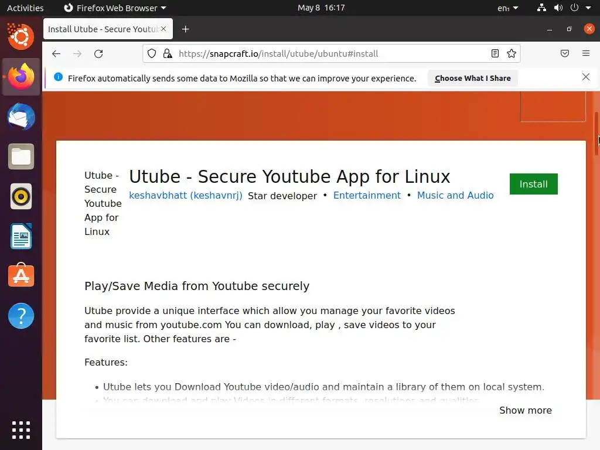Open the Music and Audio category link
Viewport: 600px width, 450px height.
tap(455, 195)
